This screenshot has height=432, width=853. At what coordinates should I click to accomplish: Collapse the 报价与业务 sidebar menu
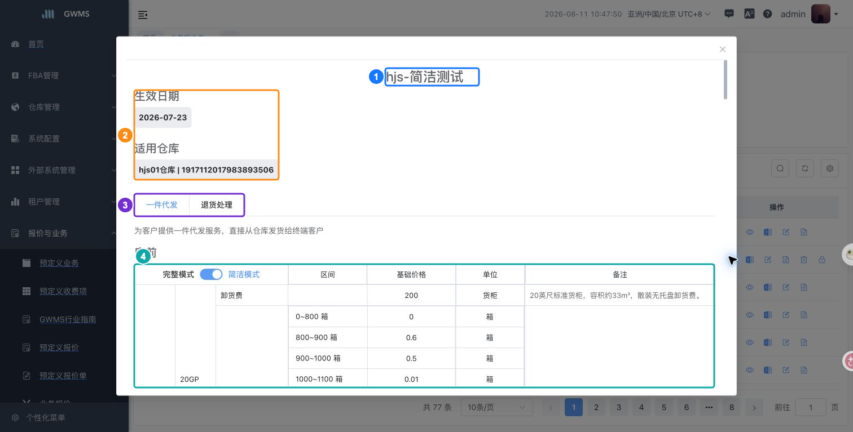coord(64,233)
